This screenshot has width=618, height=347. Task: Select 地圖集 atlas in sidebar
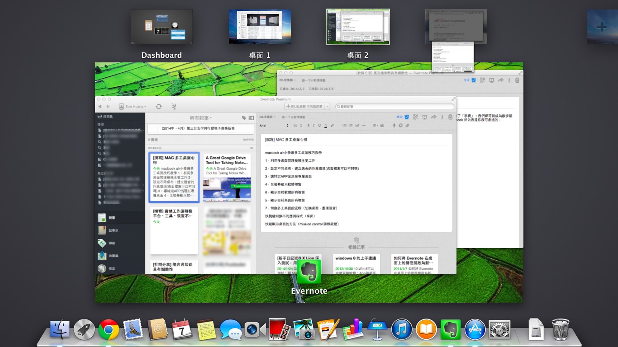click(x=120, y=256)
